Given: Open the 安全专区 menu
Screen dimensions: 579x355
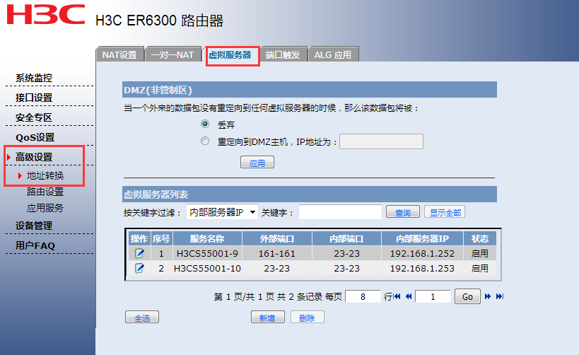Looking at the screenshot, I should 34,117.
